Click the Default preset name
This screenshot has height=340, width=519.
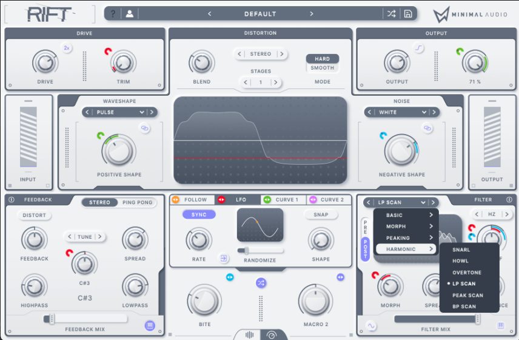(260, 14)
